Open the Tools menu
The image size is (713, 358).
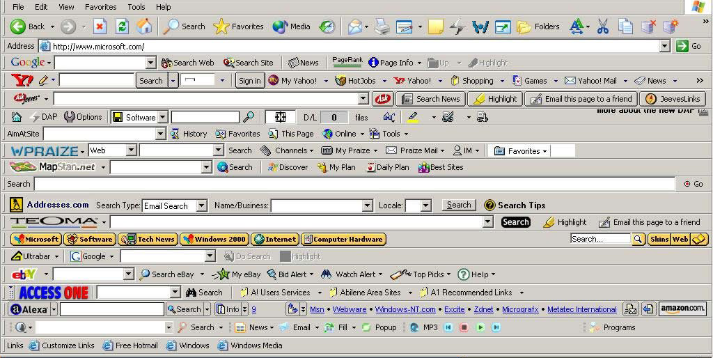tap(136, 7)
